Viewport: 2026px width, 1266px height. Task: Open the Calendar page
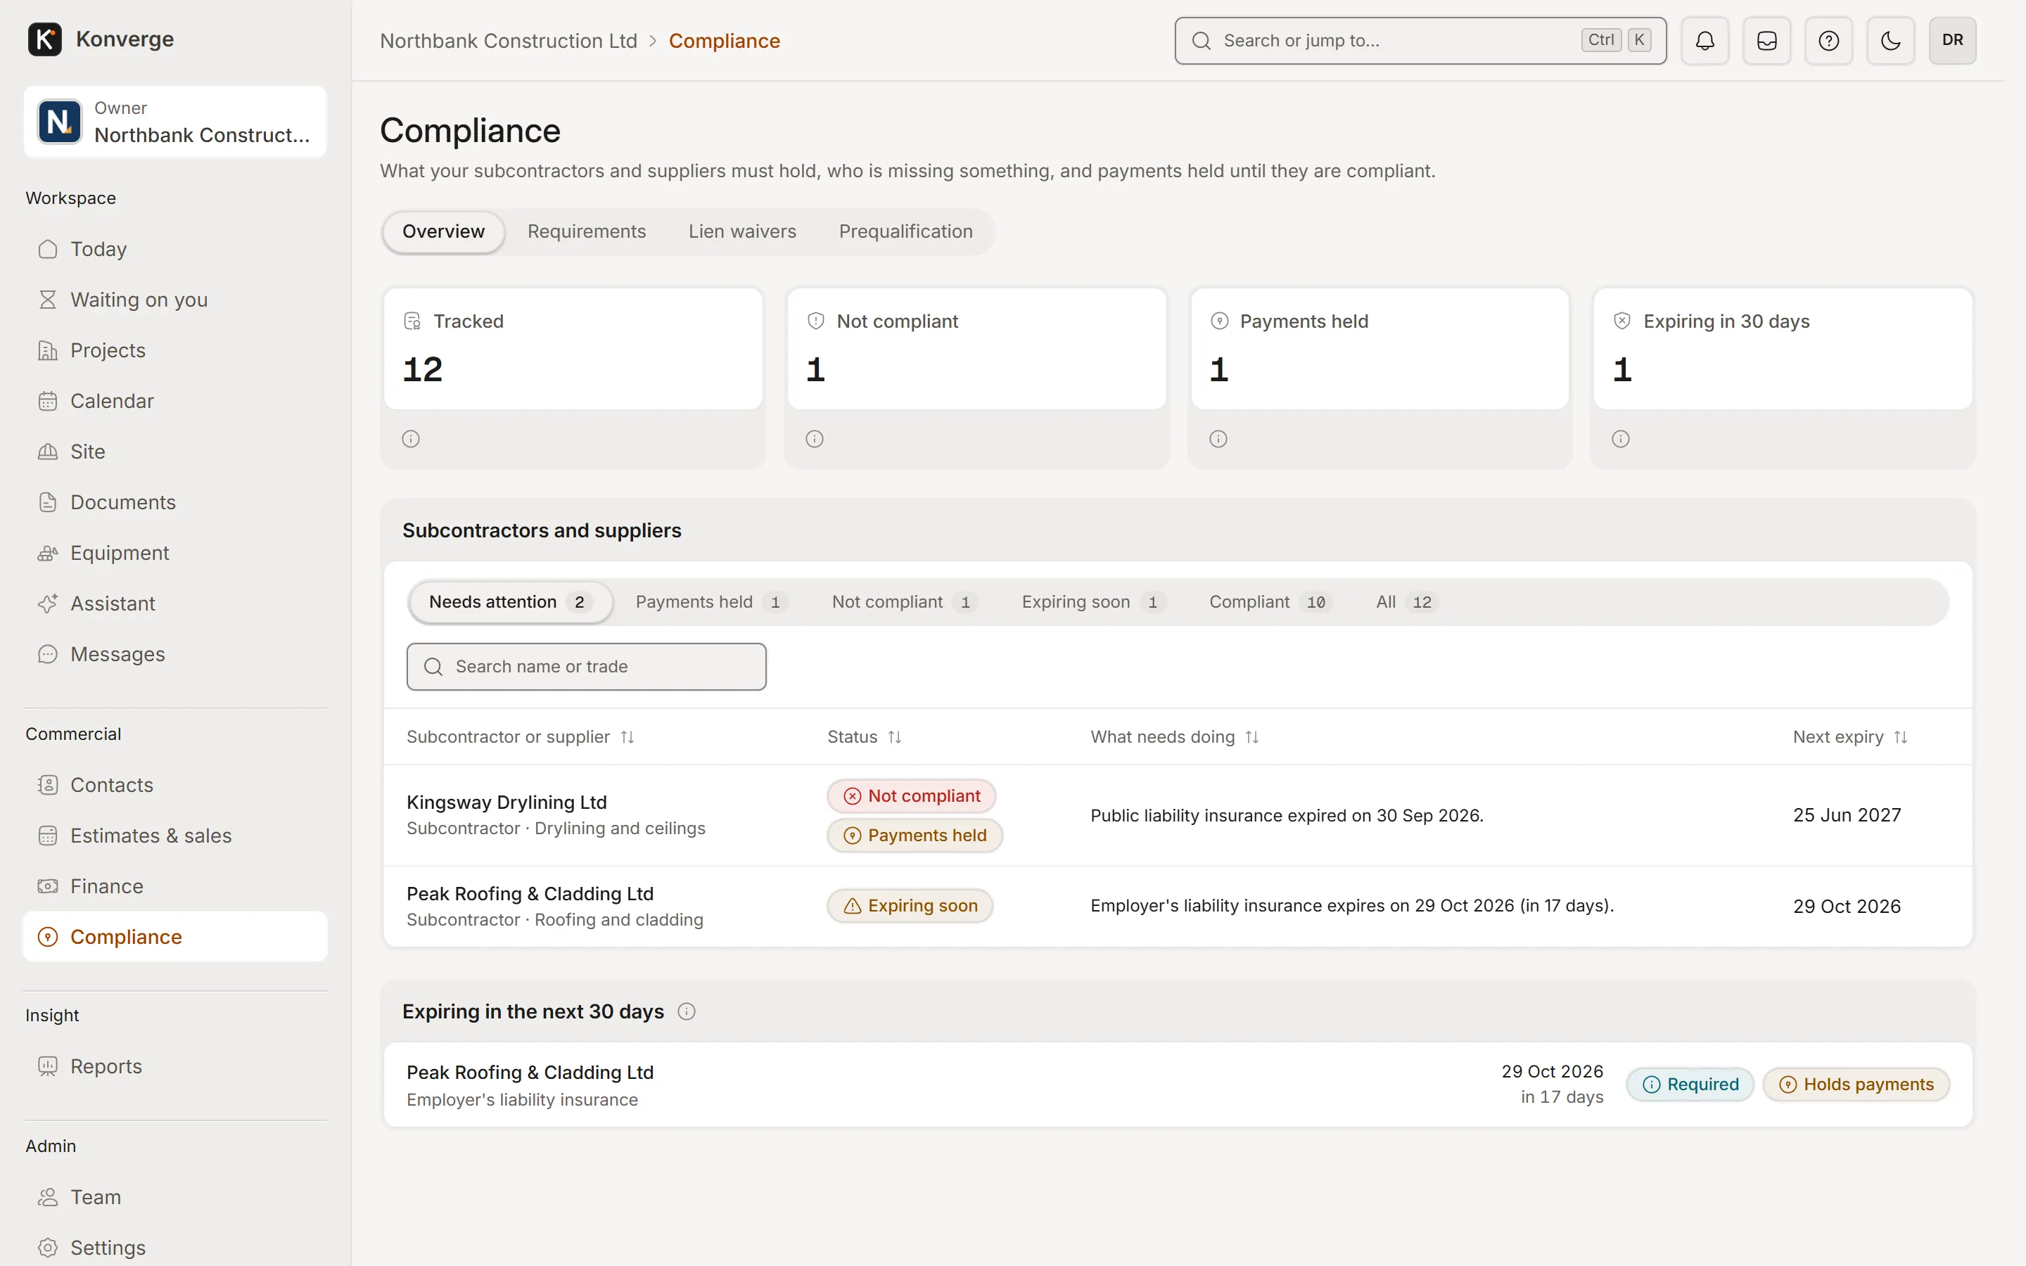(x=175, y=401)
